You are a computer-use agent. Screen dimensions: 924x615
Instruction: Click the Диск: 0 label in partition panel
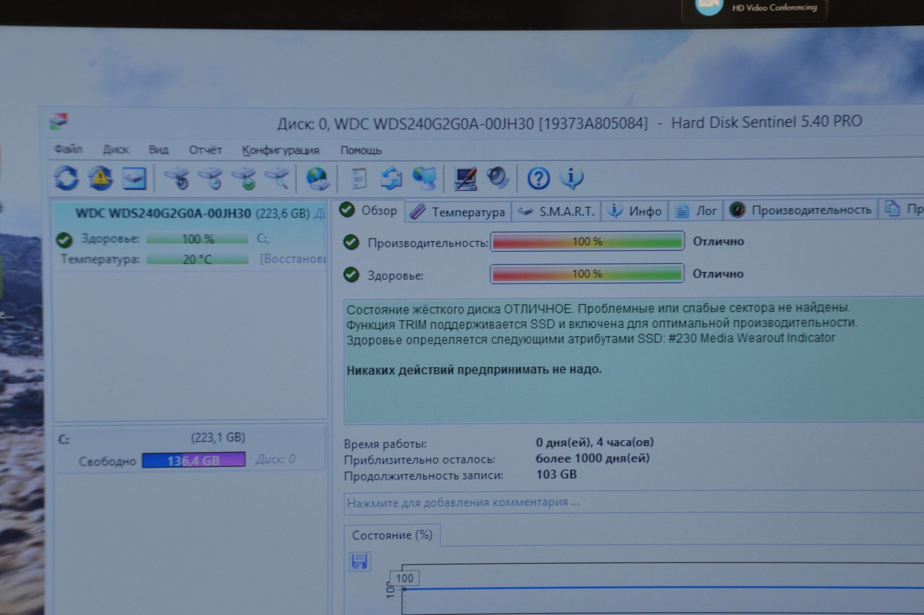[275, 459]
